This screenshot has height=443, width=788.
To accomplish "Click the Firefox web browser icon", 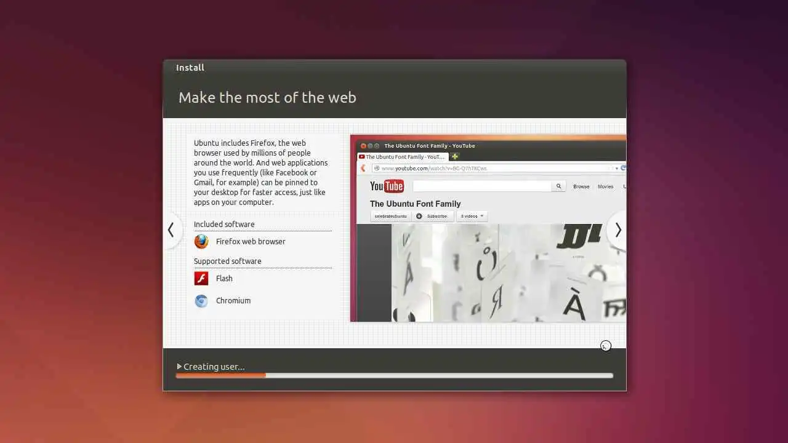I will click(201, 241).
